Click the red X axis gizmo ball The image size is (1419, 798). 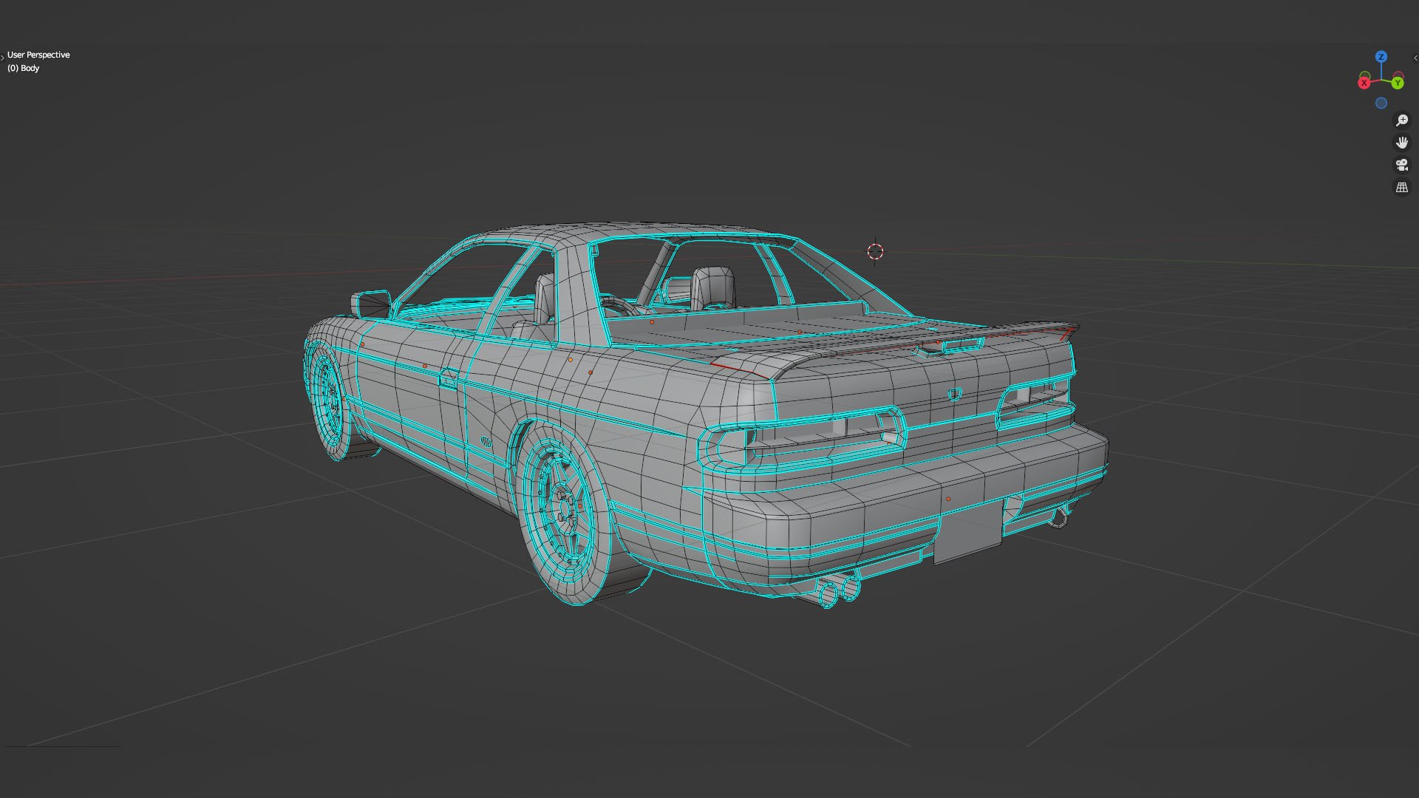tap(1364, 83)
